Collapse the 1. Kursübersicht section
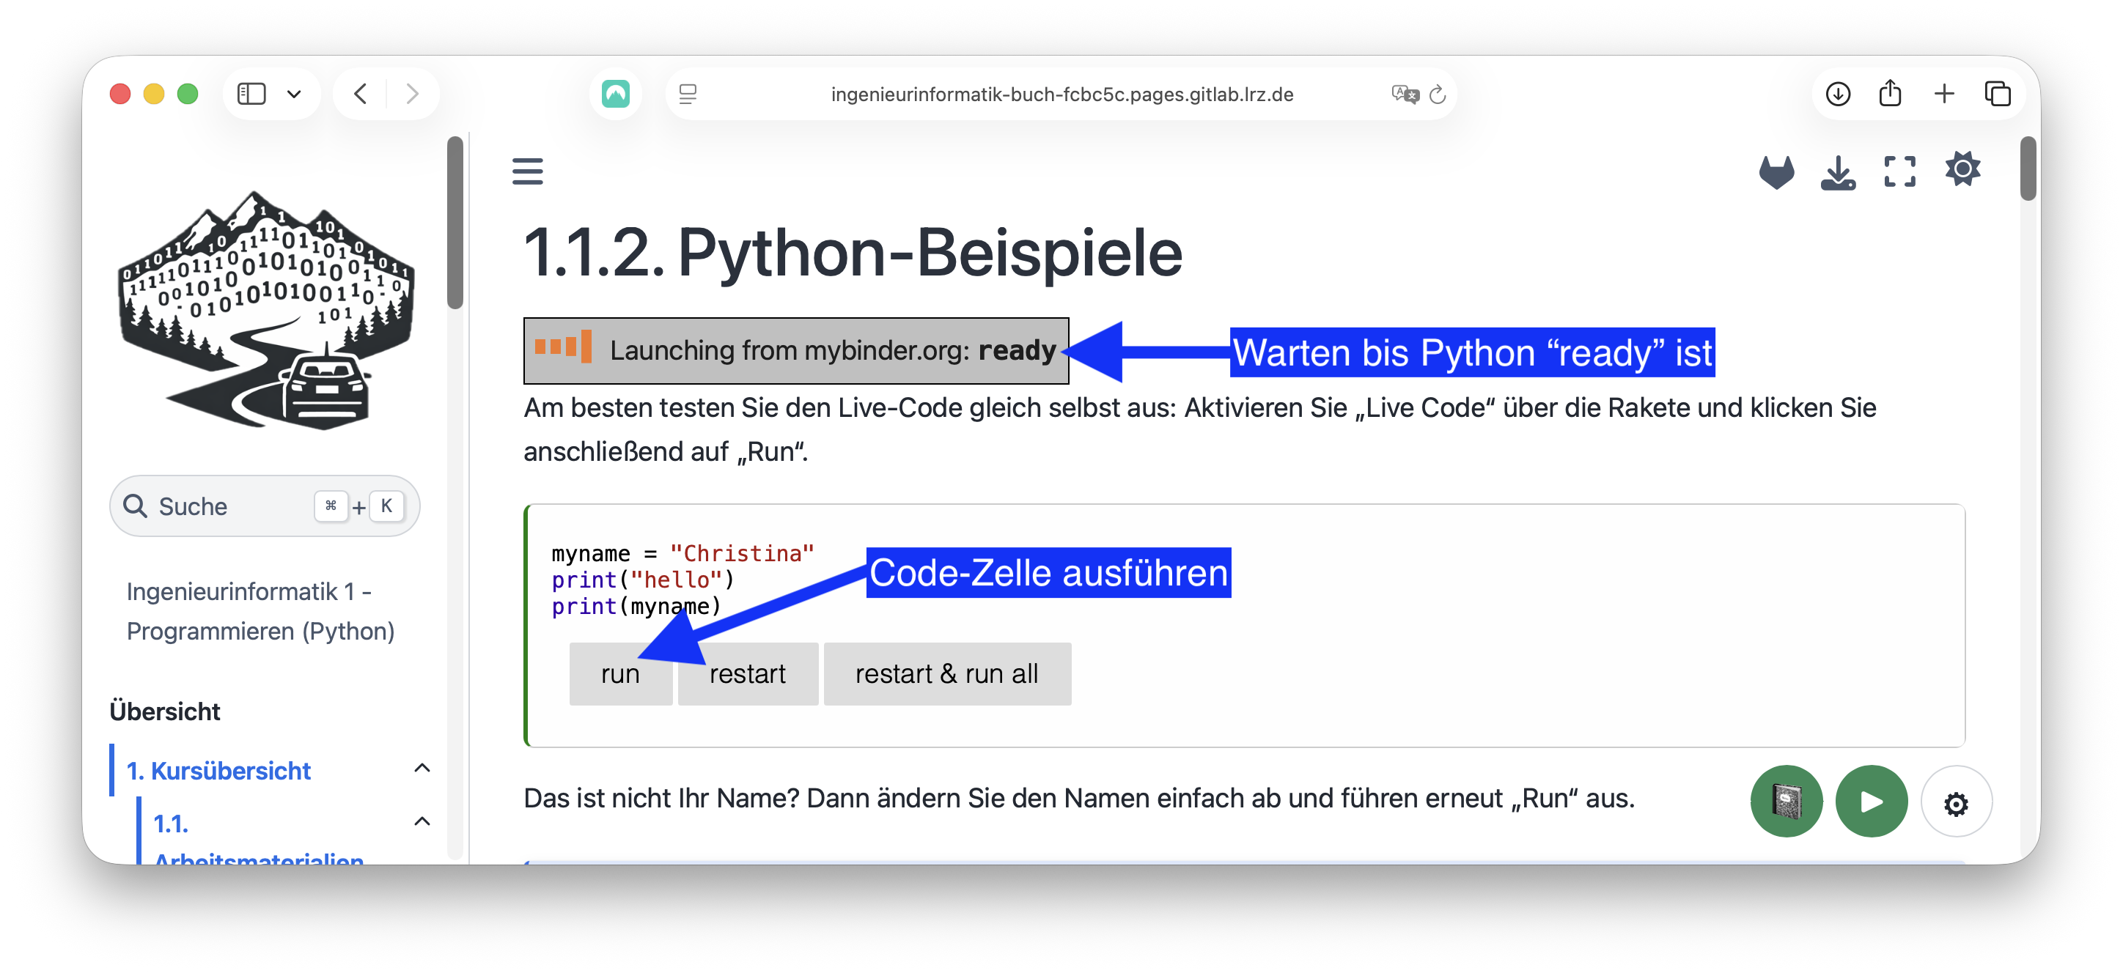2123x973 pixels. [x=422, y=769]
